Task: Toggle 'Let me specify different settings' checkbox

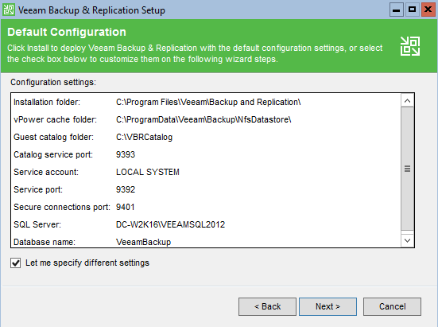Action: coord(16,263)
